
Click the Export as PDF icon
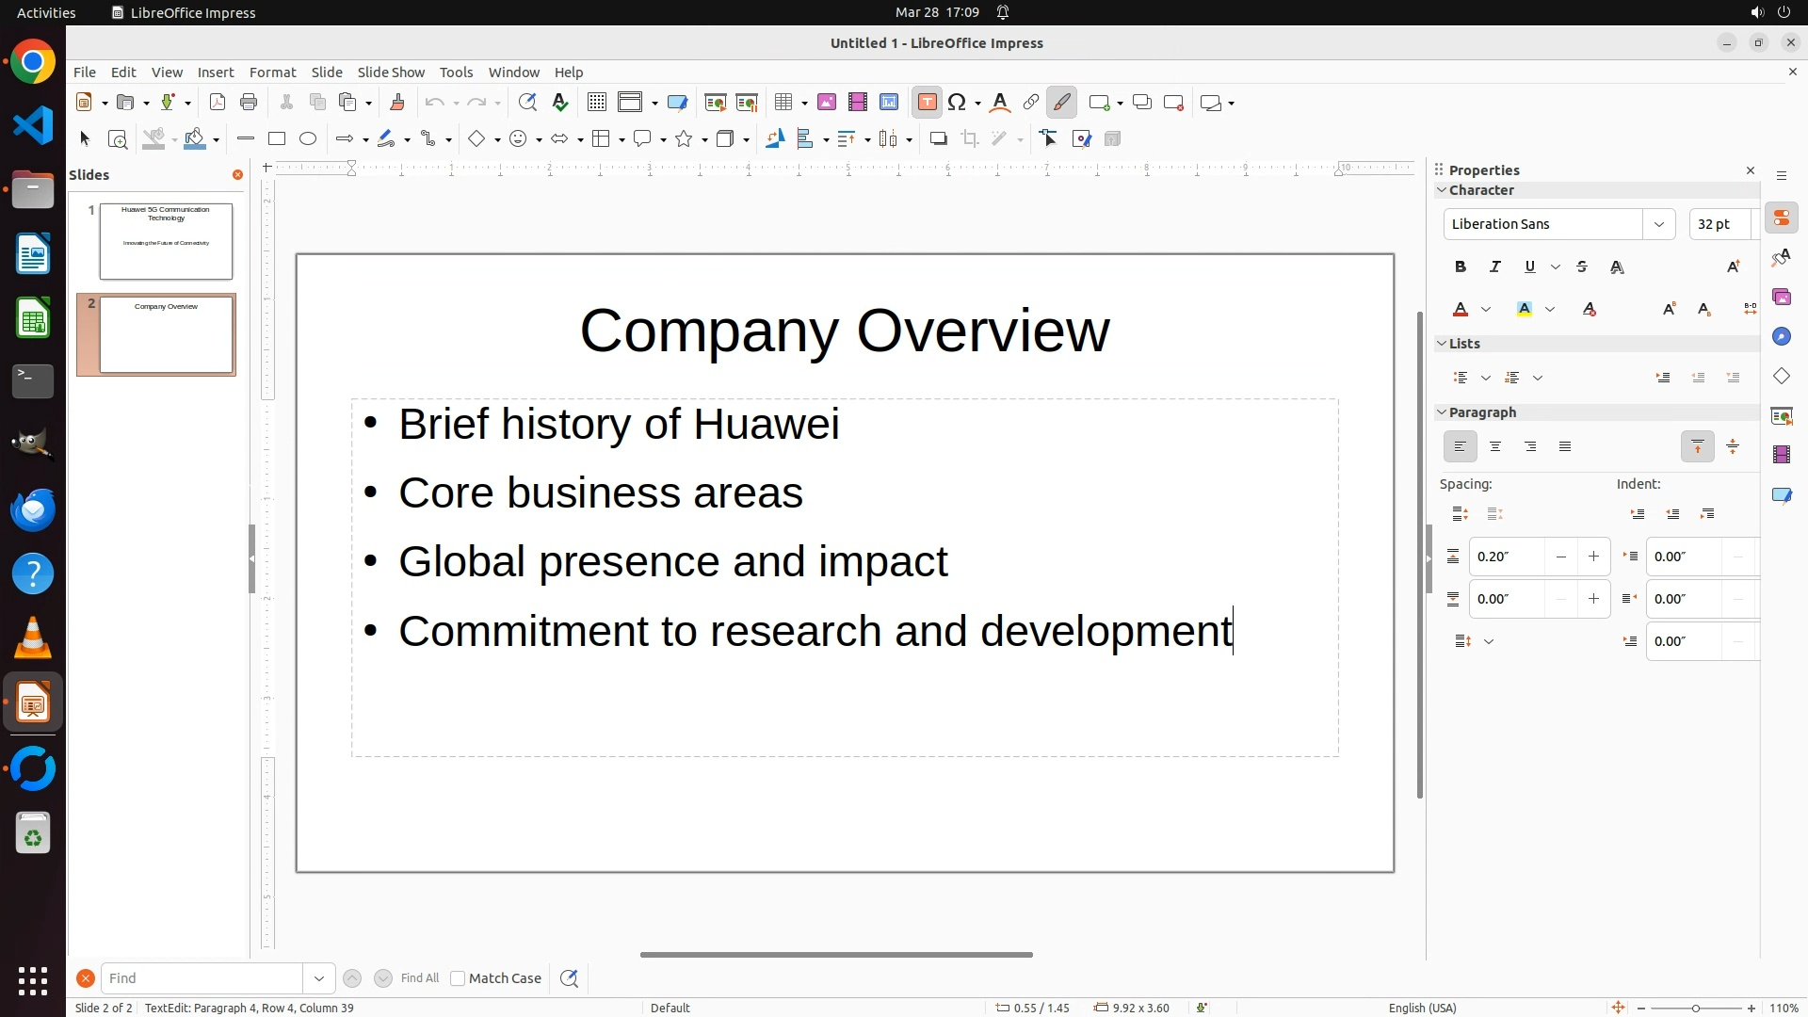point(218,103)
